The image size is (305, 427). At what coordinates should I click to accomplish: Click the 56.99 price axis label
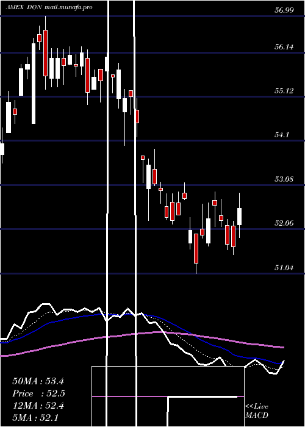pyautogui.click(x=284, y=10)
